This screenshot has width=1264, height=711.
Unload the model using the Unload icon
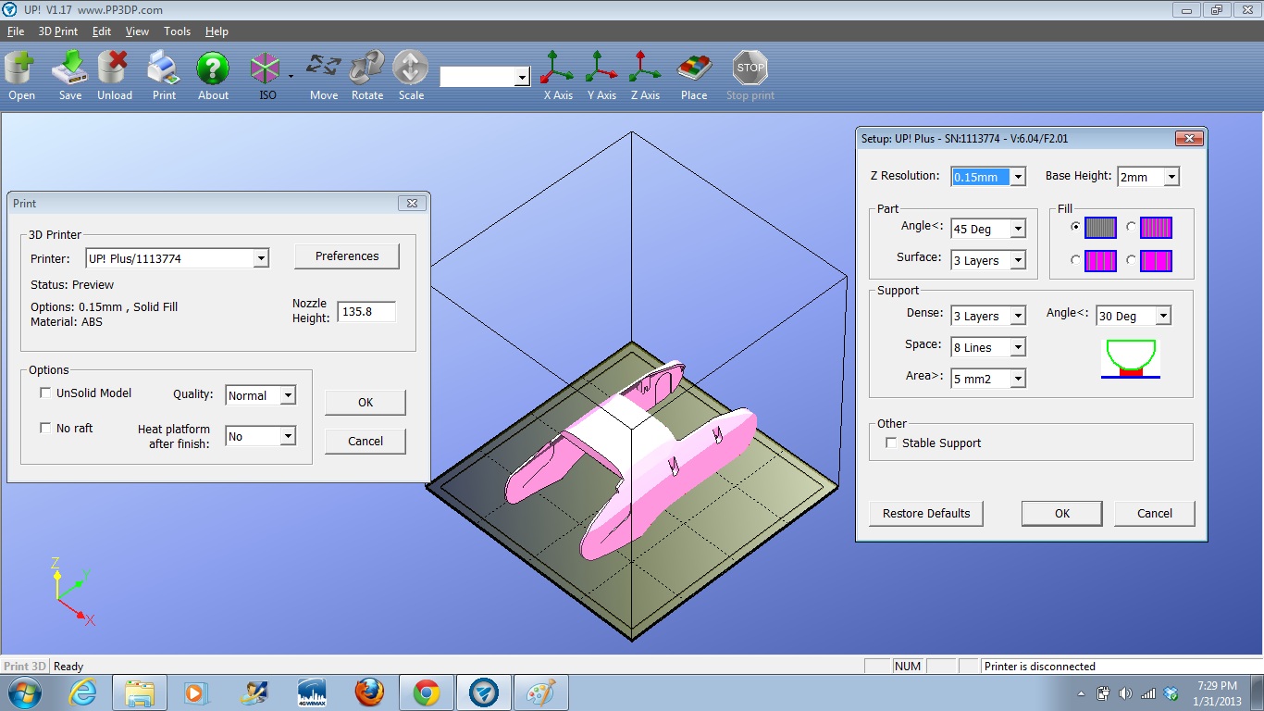115,69
